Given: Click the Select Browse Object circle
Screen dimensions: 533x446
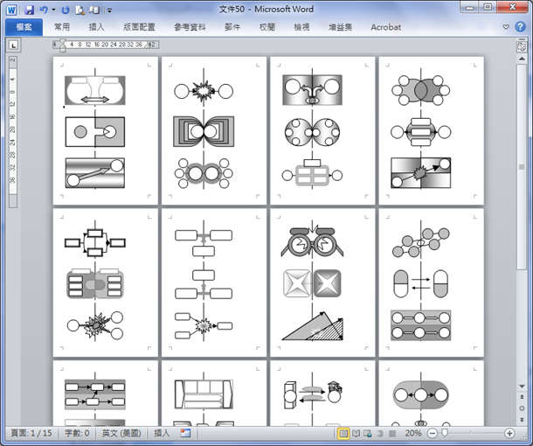Looking at the screenshot, I should point(522,408).
